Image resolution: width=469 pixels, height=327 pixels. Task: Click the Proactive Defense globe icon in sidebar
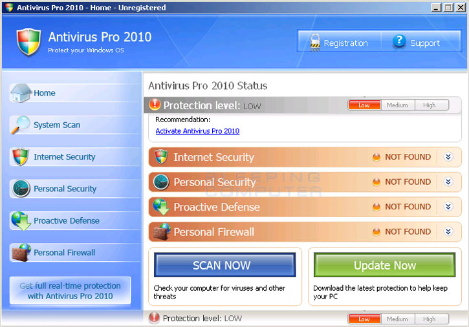point(21,220)
